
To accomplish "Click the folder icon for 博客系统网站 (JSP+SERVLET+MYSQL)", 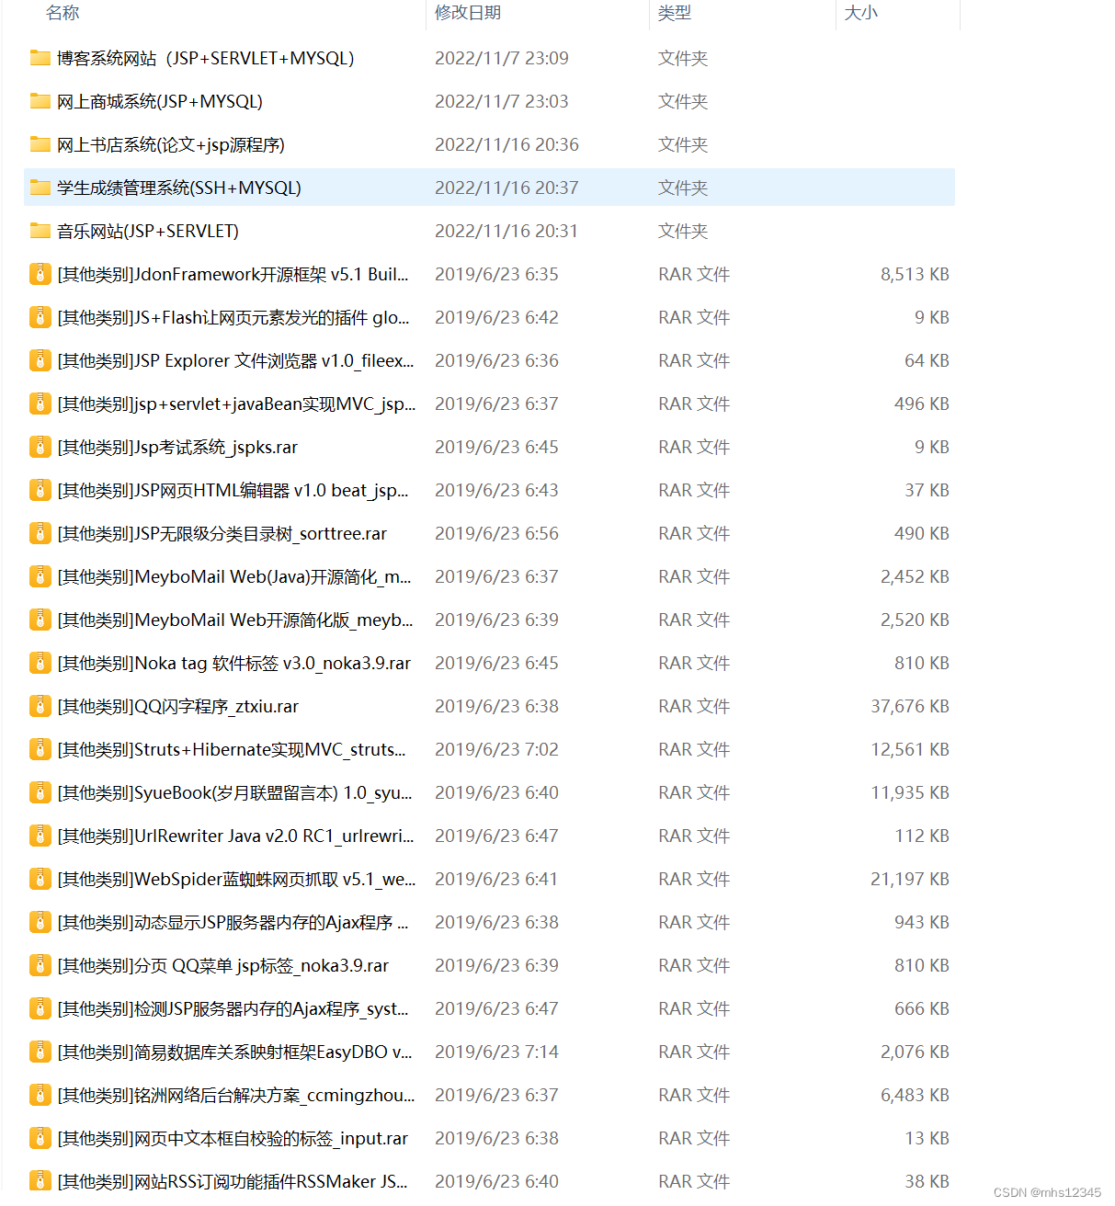I will pyautogui.click(x=40, y=58).
